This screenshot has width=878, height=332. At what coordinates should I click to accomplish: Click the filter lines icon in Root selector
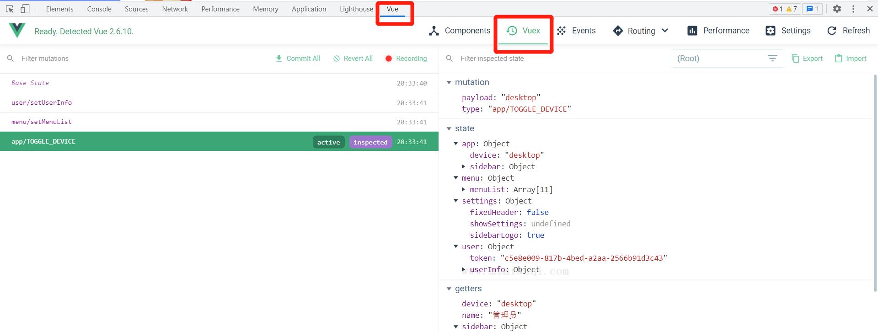point(772,59)
